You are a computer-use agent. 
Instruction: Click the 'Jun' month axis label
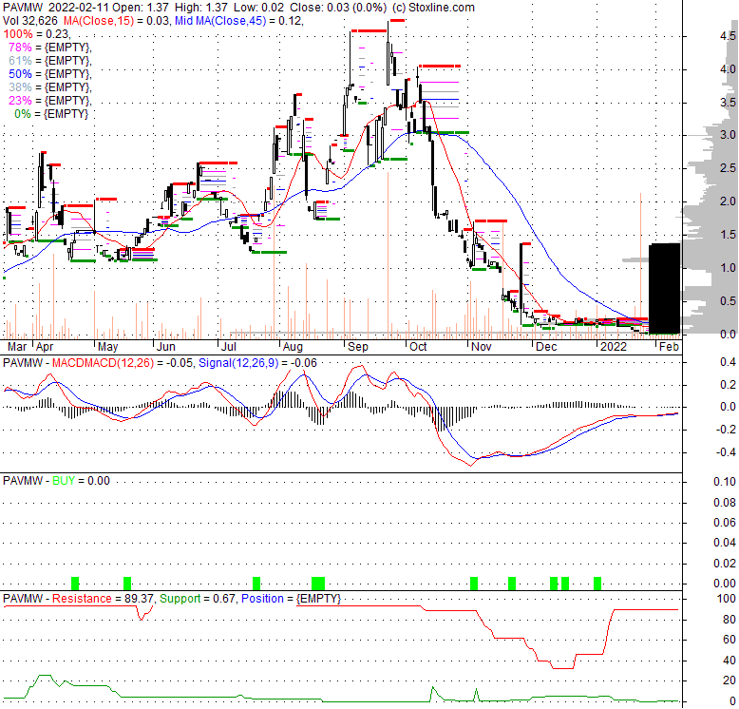[166, 347]
